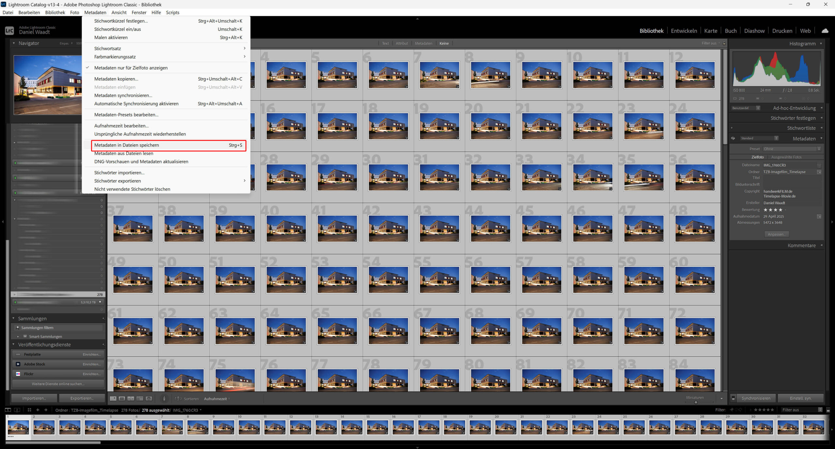Switch to grid view icon in toolbar

click(x=113, y=399)
